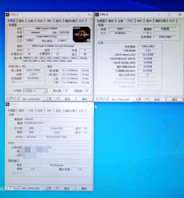184x198 pixels.
Task: Open the 内存 tab in the mainboard window
Action: (x=40, y=111)
